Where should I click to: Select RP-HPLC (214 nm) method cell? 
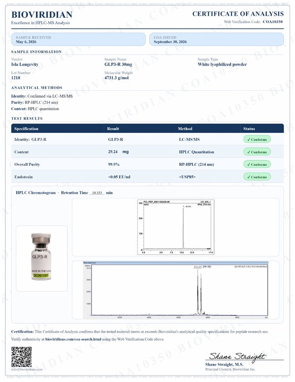(x=197, y=164)
